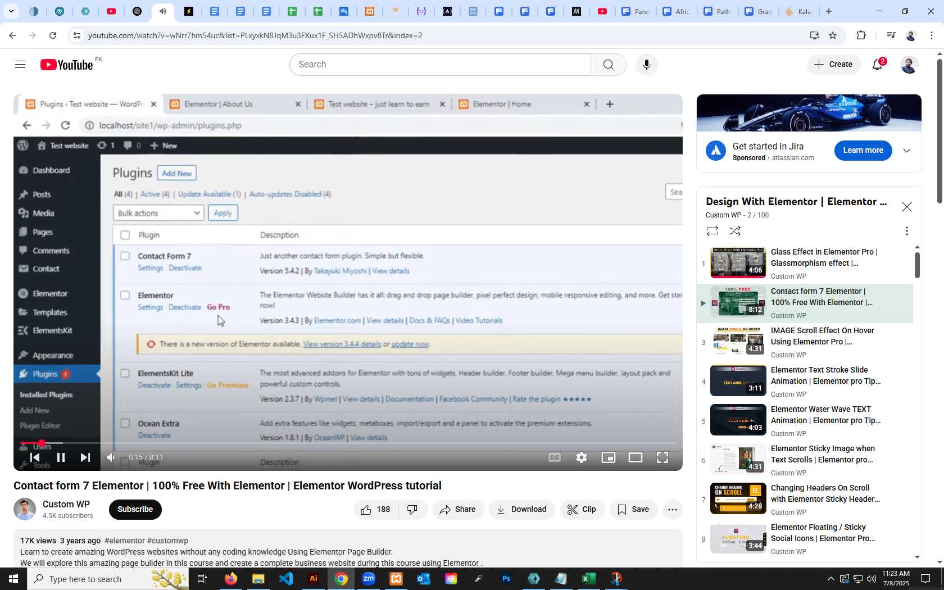Subscribe to Custom WP channel
944x590 pixels.
135,509
